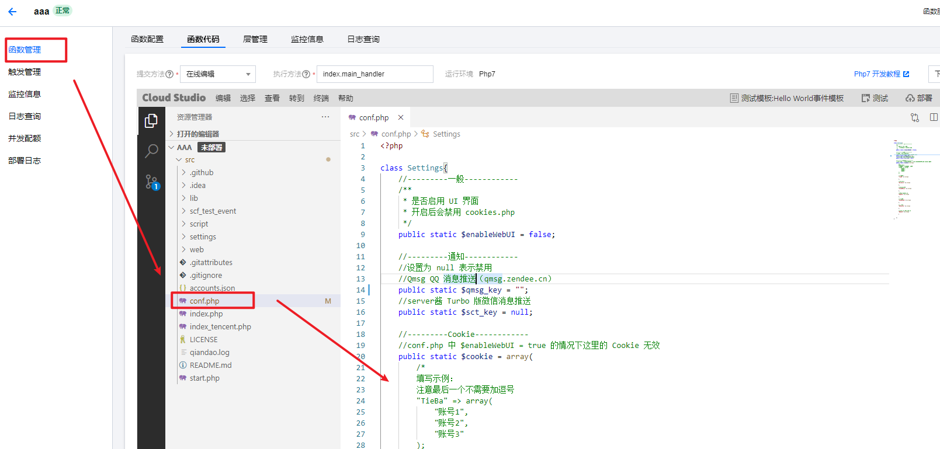Open the explorer panel more actions ellipsis
Image resolution: width=940 pixels, height=449 pixels.
(x=325, y=117)
